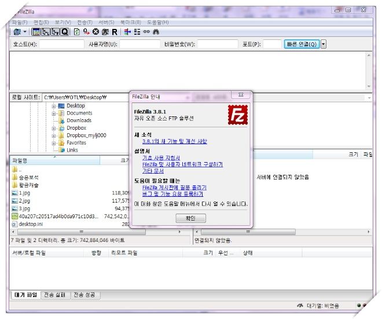Click the local site path field
This screenshot has height=319, width=382.
click(x=86, y=97)
